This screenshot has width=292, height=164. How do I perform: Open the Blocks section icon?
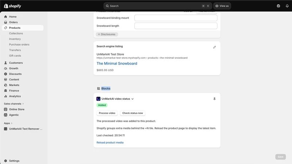coord(99,89)
